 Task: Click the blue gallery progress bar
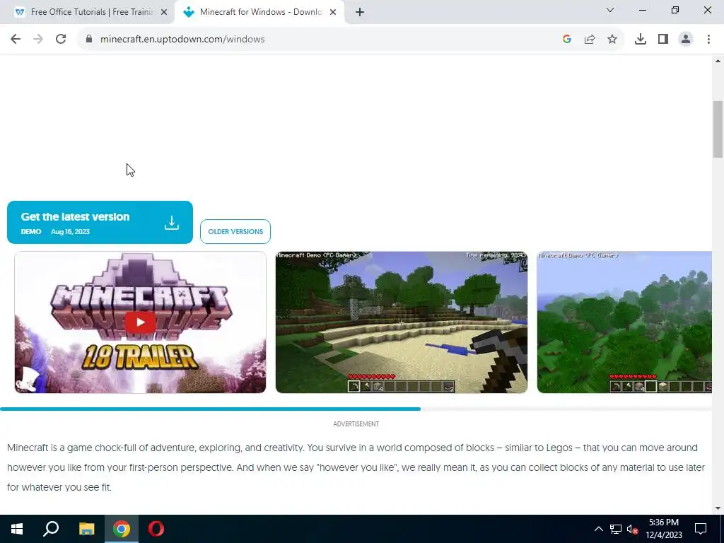pos(210,409)
